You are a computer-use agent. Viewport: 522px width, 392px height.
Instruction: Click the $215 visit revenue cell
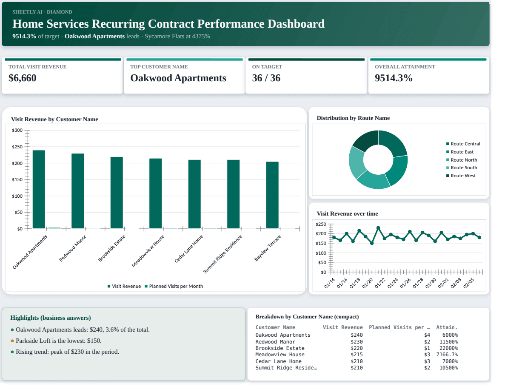pyautogui.click(x=357, y=355)
